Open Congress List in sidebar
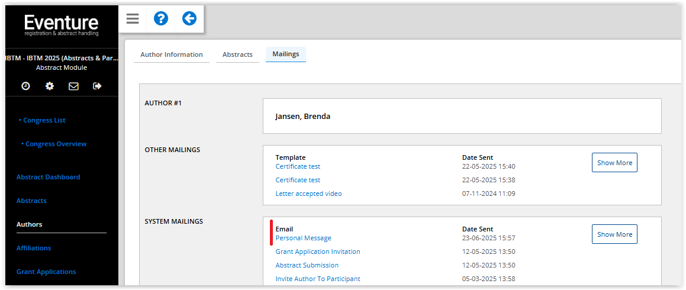 pyautogui.click(x=44, y=120)
